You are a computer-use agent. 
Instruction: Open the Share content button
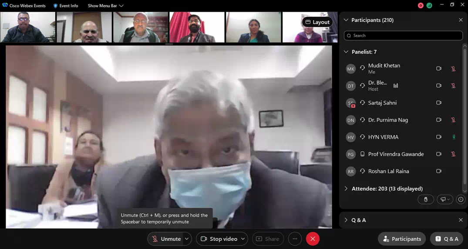click(268, 239)
